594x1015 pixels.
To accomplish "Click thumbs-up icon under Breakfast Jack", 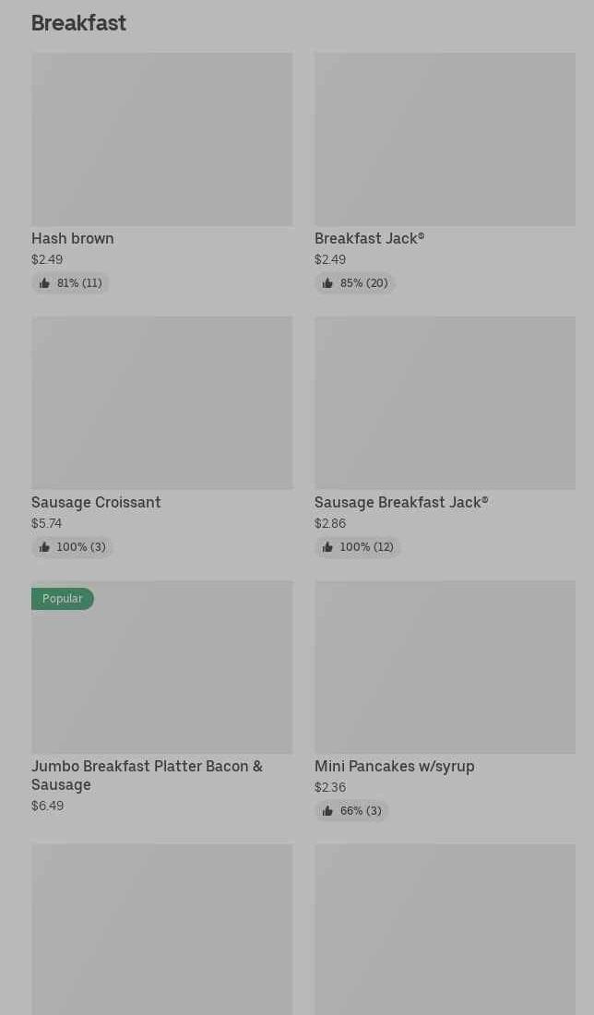I will tap(327, 283).
